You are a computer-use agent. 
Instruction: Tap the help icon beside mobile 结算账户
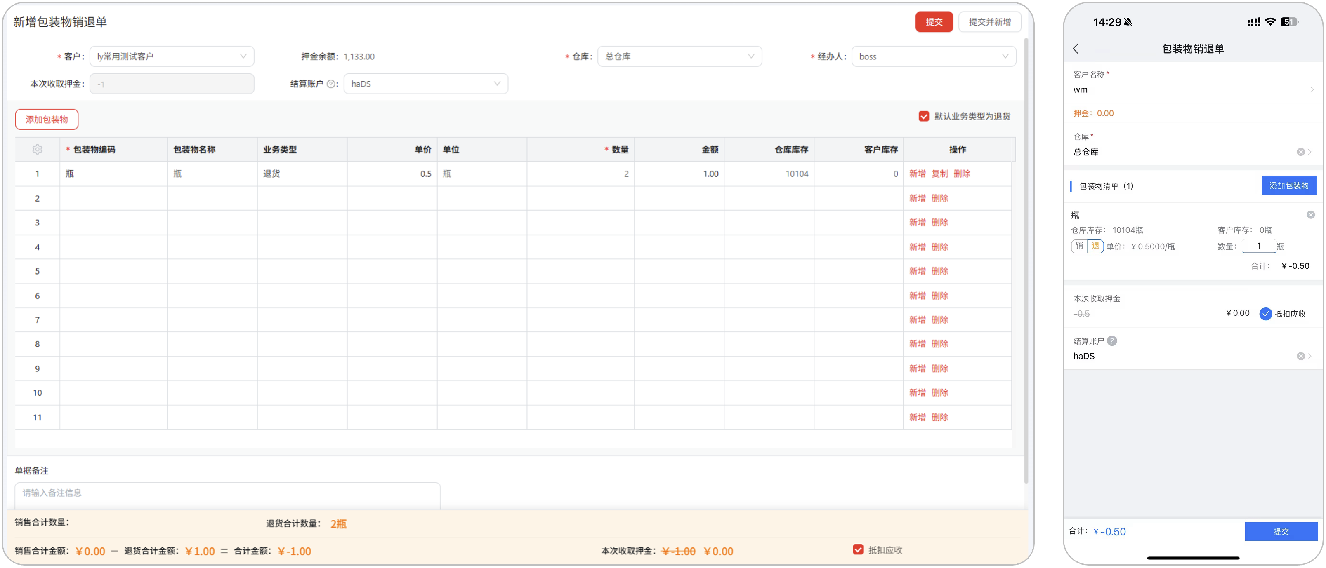1112,340
